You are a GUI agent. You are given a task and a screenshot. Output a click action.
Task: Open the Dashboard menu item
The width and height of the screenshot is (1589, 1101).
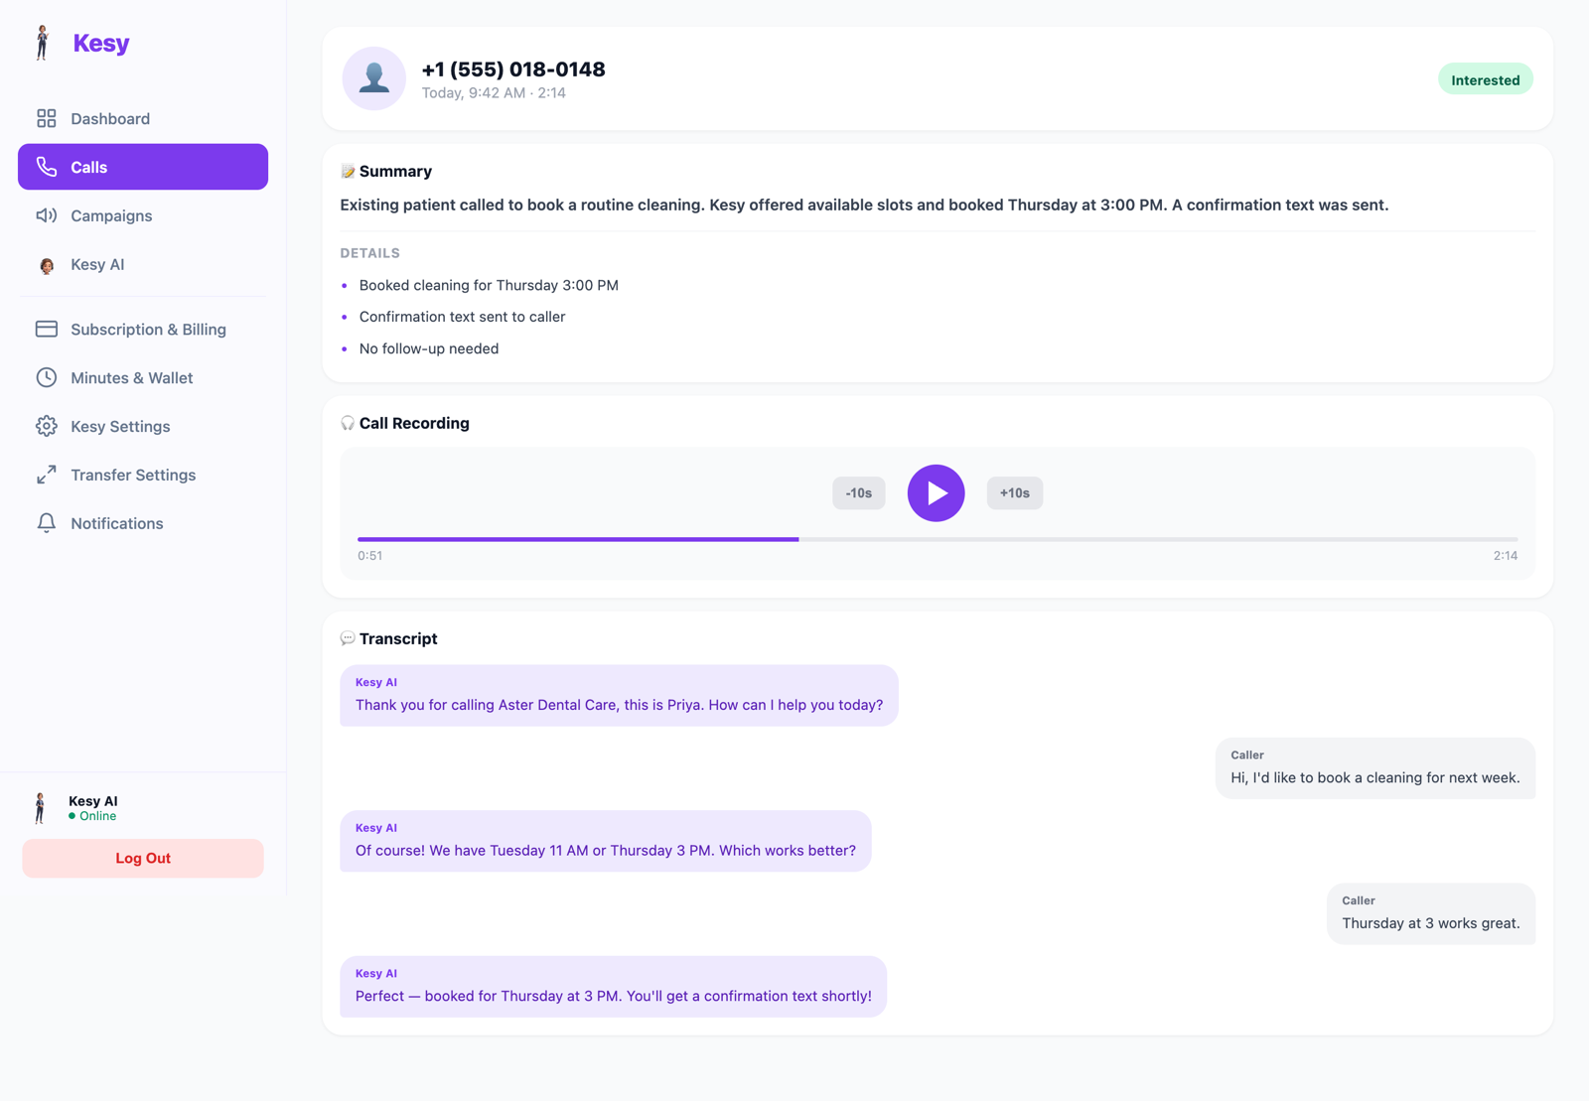(x=143, y=118)
